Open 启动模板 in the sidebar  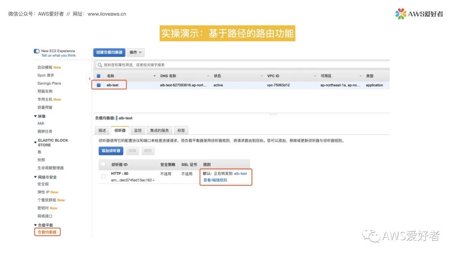click(x=45, y=67)
